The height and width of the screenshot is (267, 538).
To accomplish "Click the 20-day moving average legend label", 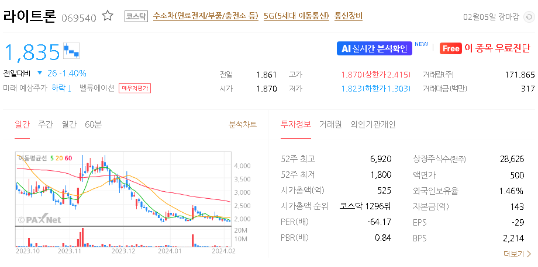I will [59, 158].
